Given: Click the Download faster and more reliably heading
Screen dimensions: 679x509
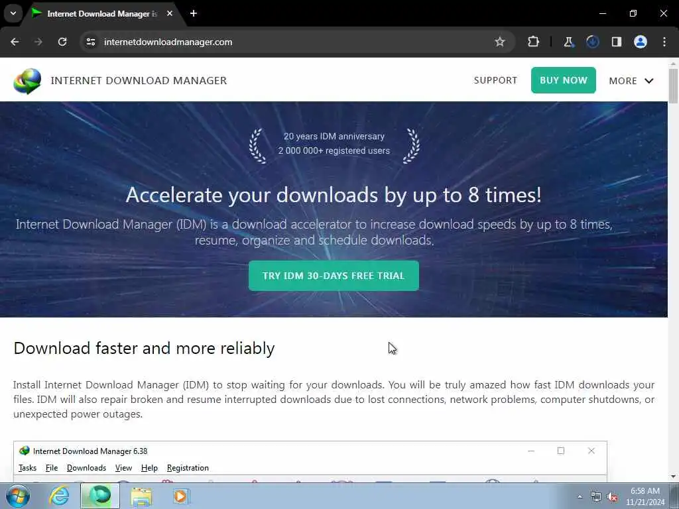Looking at the screenshot, I should [144, 349].
